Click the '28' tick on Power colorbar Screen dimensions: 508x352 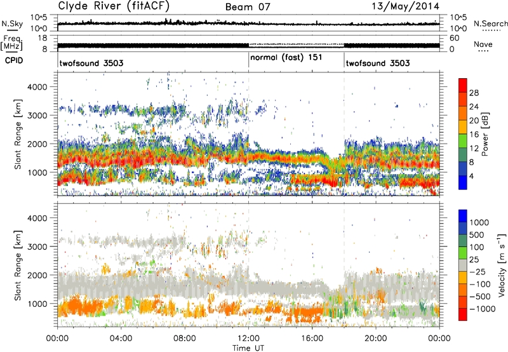point(474,93)
